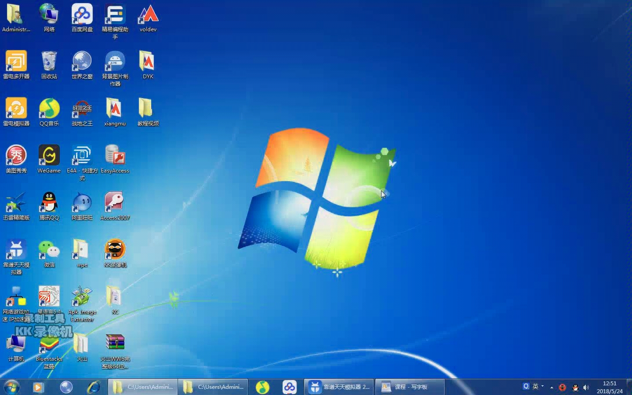
Task: Select the 雷电多开器 desktop shortcut
Action: (16, 65)
